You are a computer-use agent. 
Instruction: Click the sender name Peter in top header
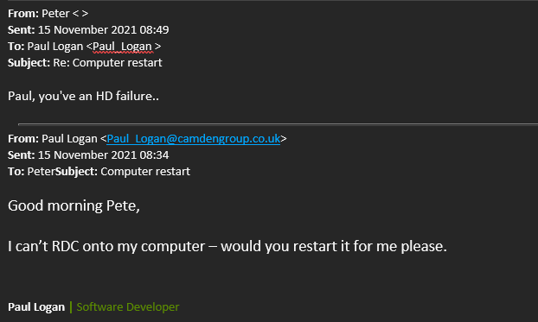(55, 14)
